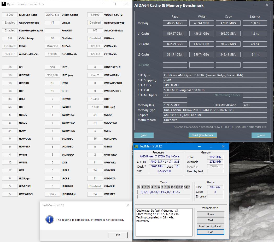Click the GearDownMode Enabled field

[10, 23]
